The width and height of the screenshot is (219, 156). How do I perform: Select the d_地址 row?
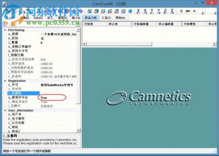pos(42,127)
